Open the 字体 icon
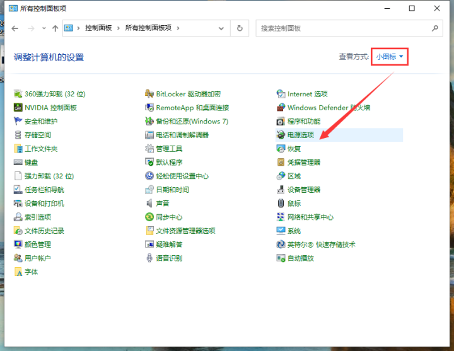 coord(18,272)
